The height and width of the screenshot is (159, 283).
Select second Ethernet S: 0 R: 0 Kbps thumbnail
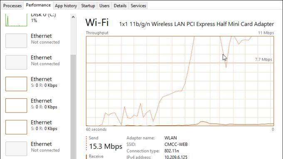(16, 105)
